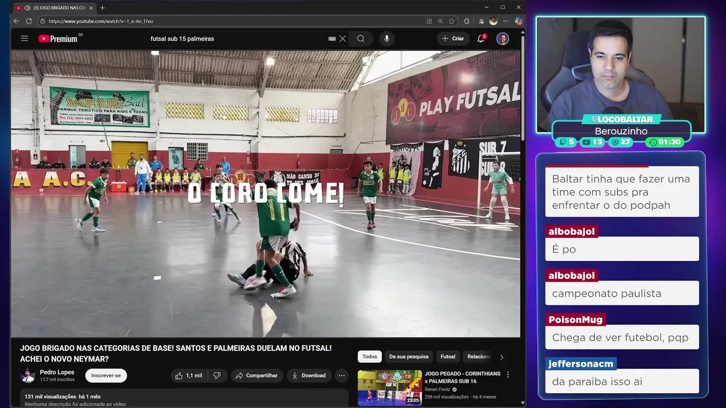Reload the current page
726x408 pixels.
click(29, 21)
